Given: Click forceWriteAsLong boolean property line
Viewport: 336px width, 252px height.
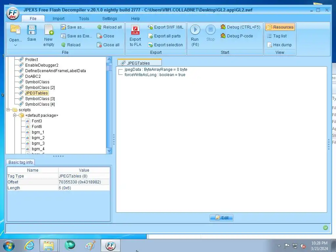Looking at the screenshot, I should point(155,74).
